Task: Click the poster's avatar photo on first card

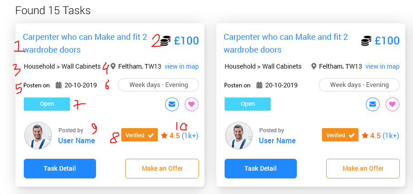Action: tap(38, 135)
